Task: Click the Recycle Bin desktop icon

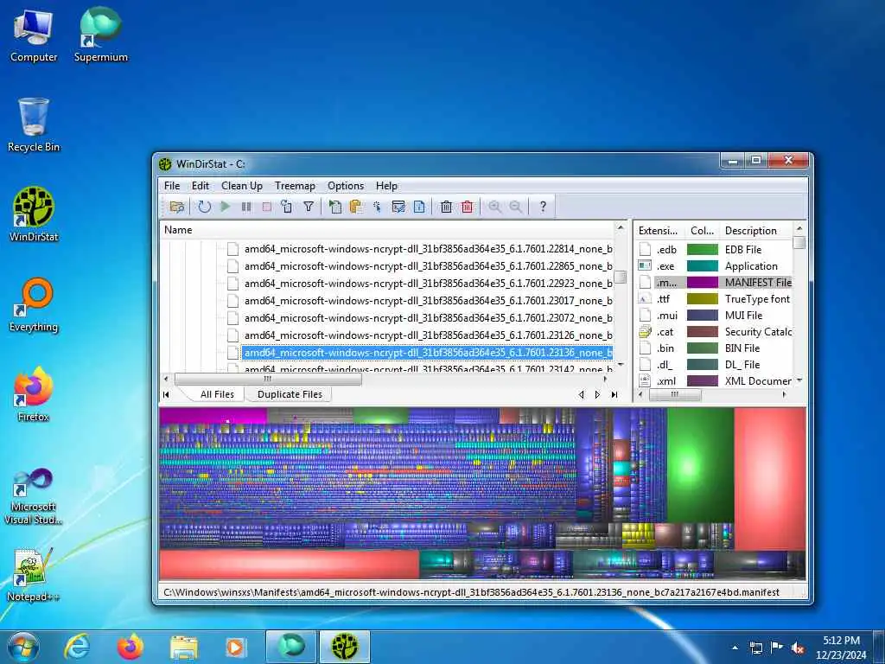Action: tap(34, 125)
